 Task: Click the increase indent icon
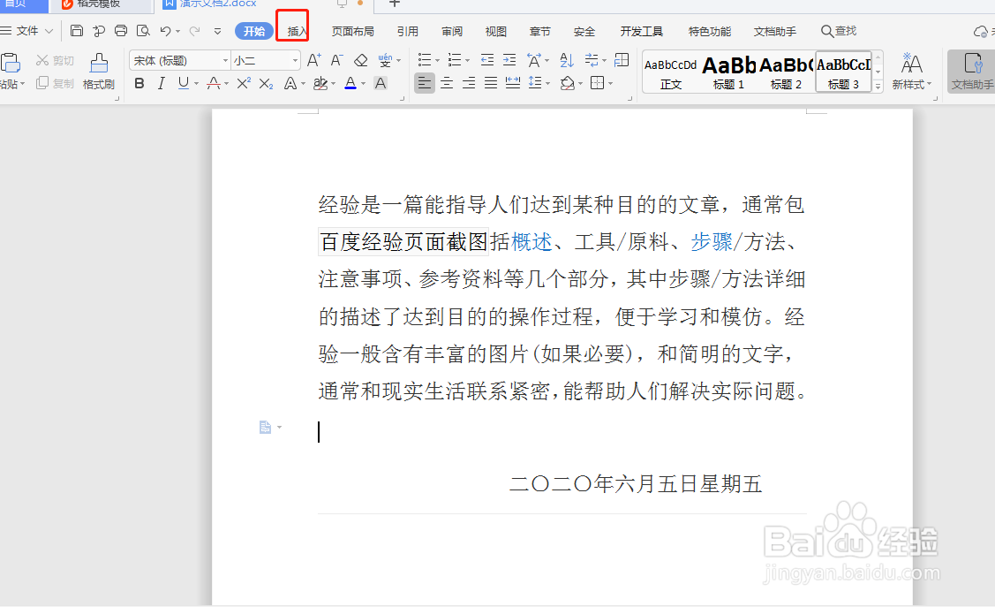pos(509,60)
